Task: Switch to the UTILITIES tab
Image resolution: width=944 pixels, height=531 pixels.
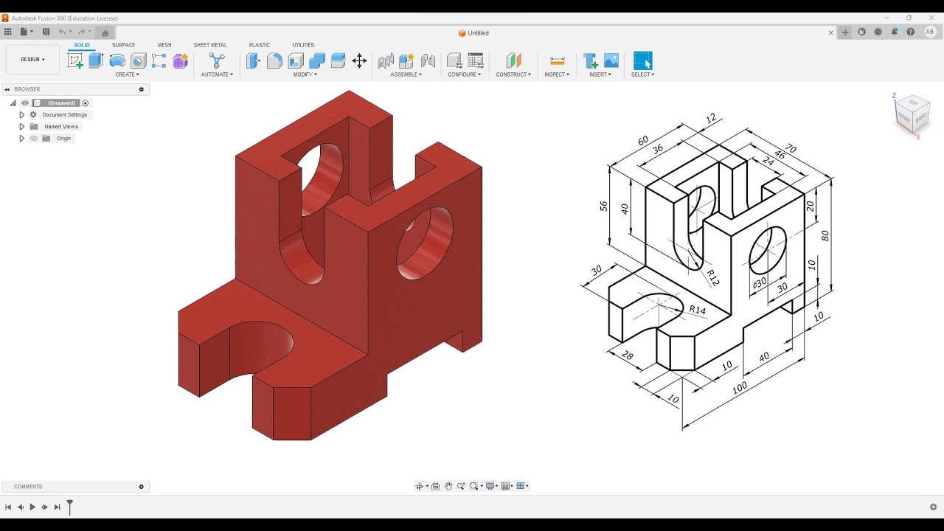Action: [x=303, y=45]
